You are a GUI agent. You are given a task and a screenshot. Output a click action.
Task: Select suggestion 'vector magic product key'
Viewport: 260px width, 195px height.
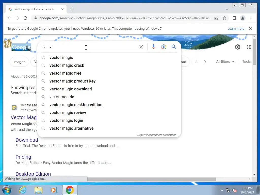coord(109,81)
